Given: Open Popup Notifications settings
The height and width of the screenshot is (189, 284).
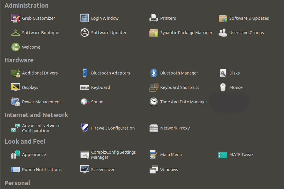Looking at the screenshot, I should (42, 170).
